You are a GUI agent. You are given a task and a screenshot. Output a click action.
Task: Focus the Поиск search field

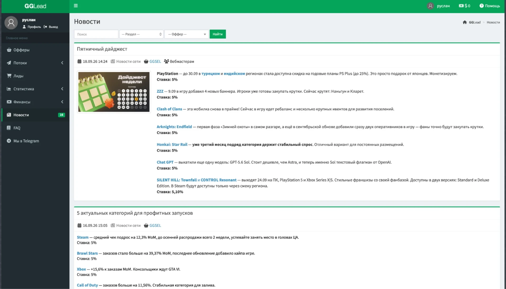point(96,34)
